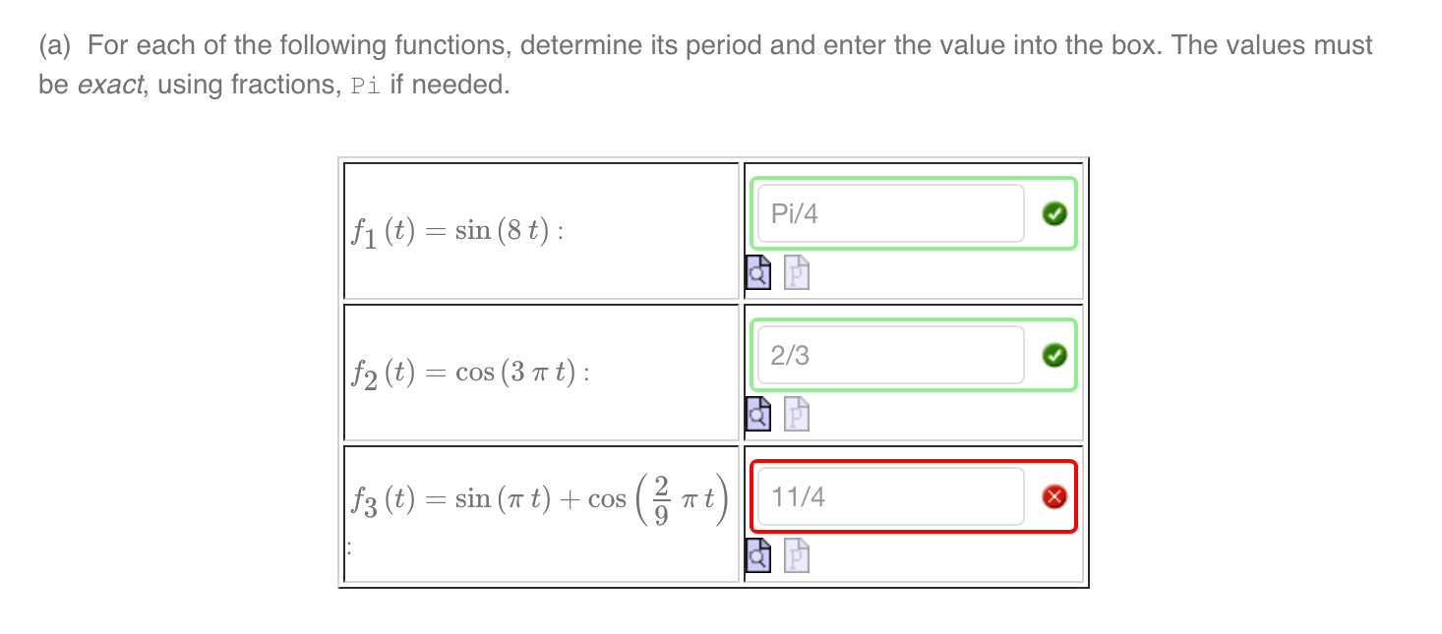1442x634 pixels.
Task: Open answer preview for f3's 11/4 response
Action: coord(757,556)
